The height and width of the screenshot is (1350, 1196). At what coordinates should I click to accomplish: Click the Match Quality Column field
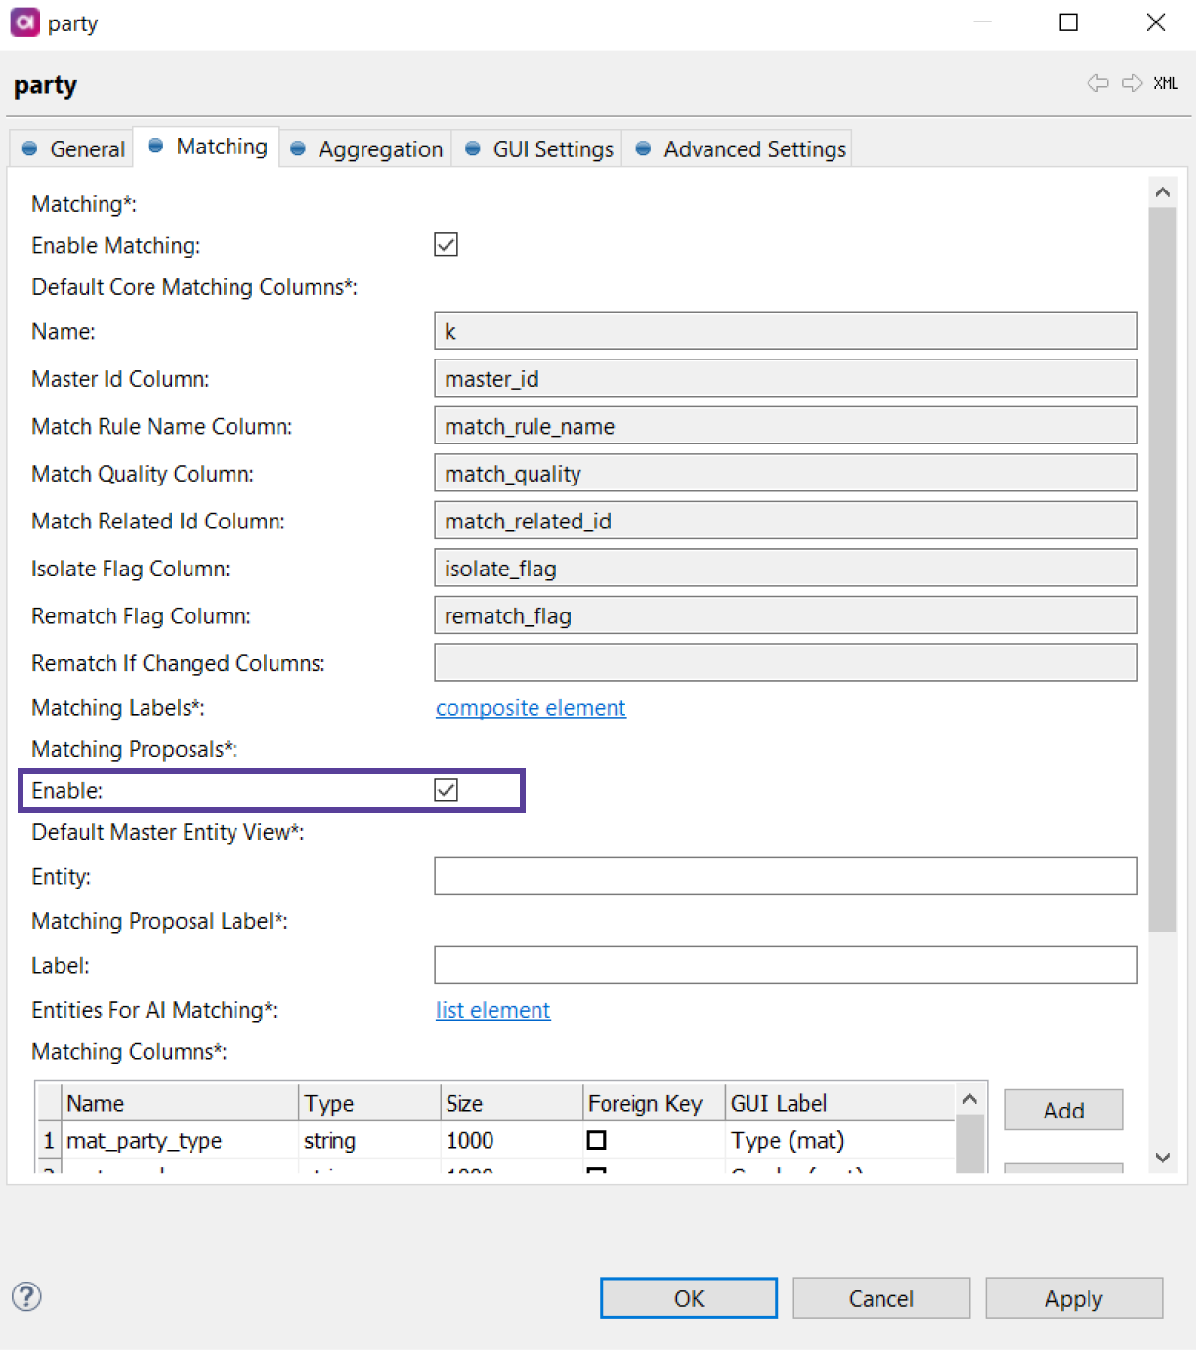tap(786, 473)
